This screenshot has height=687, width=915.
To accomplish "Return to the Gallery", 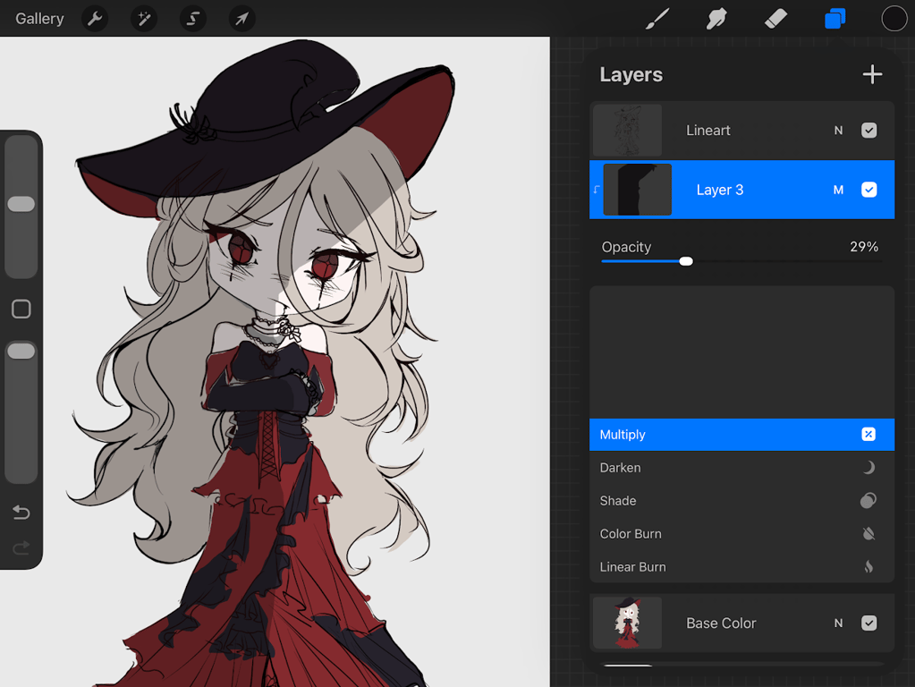I will pyautogui.click(x=39, y=19).
